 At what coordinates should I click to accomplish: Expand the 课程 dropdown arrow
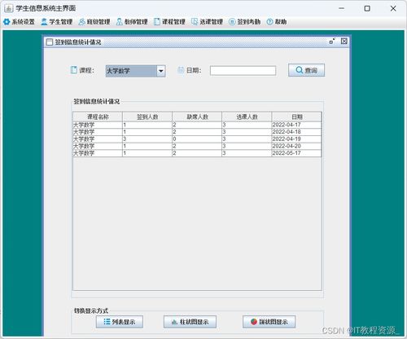point(161,71)
